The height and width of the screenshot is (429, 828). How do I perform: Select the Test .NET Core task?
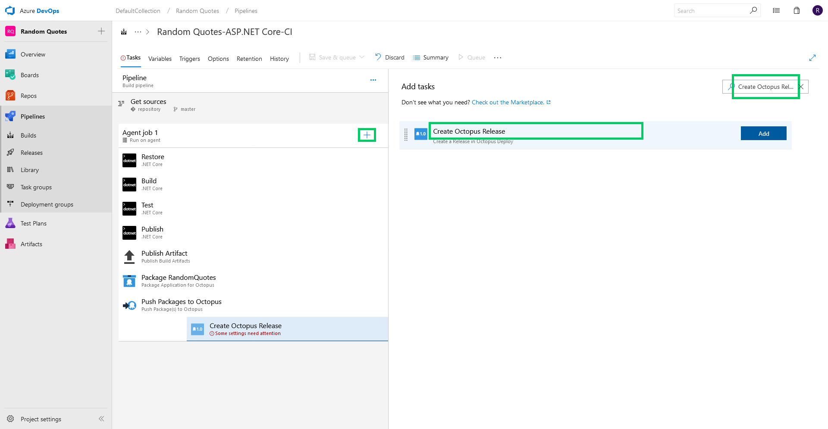253,208
